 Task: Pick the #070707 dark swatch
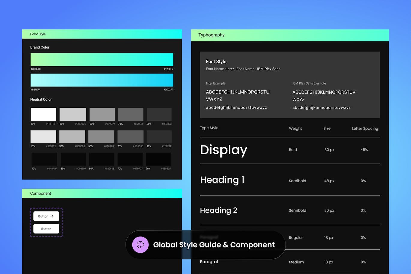pos(130,159)
